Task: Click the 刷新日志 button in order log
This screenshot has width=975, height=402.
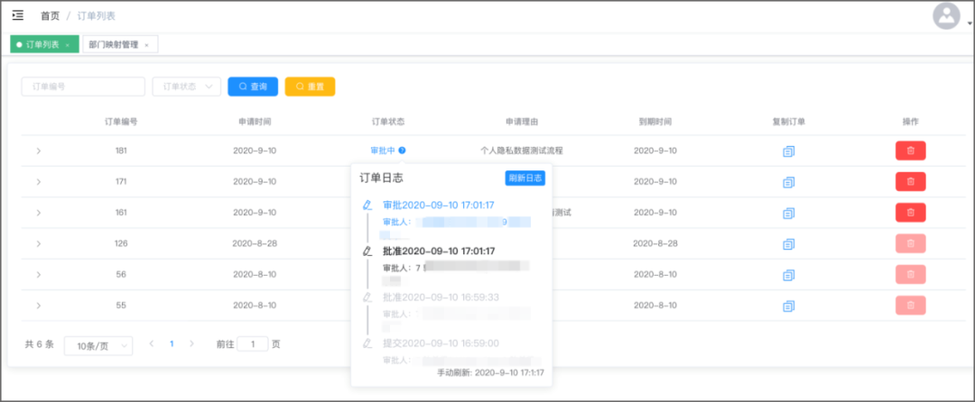Action: 525,178
